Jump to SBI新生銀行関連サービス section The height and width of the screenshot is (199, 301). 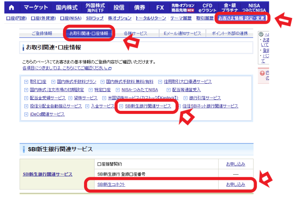[x=148, y=106]
